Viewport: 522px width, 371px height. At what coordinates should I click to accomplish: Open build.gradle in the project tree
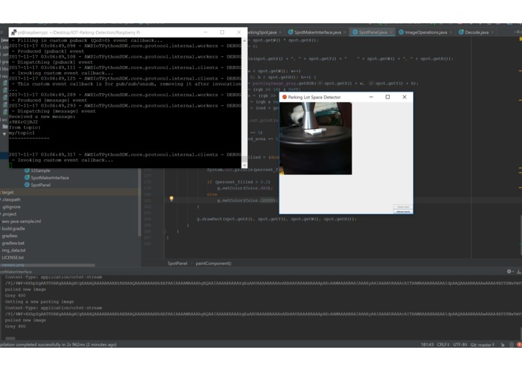[13, 228]
